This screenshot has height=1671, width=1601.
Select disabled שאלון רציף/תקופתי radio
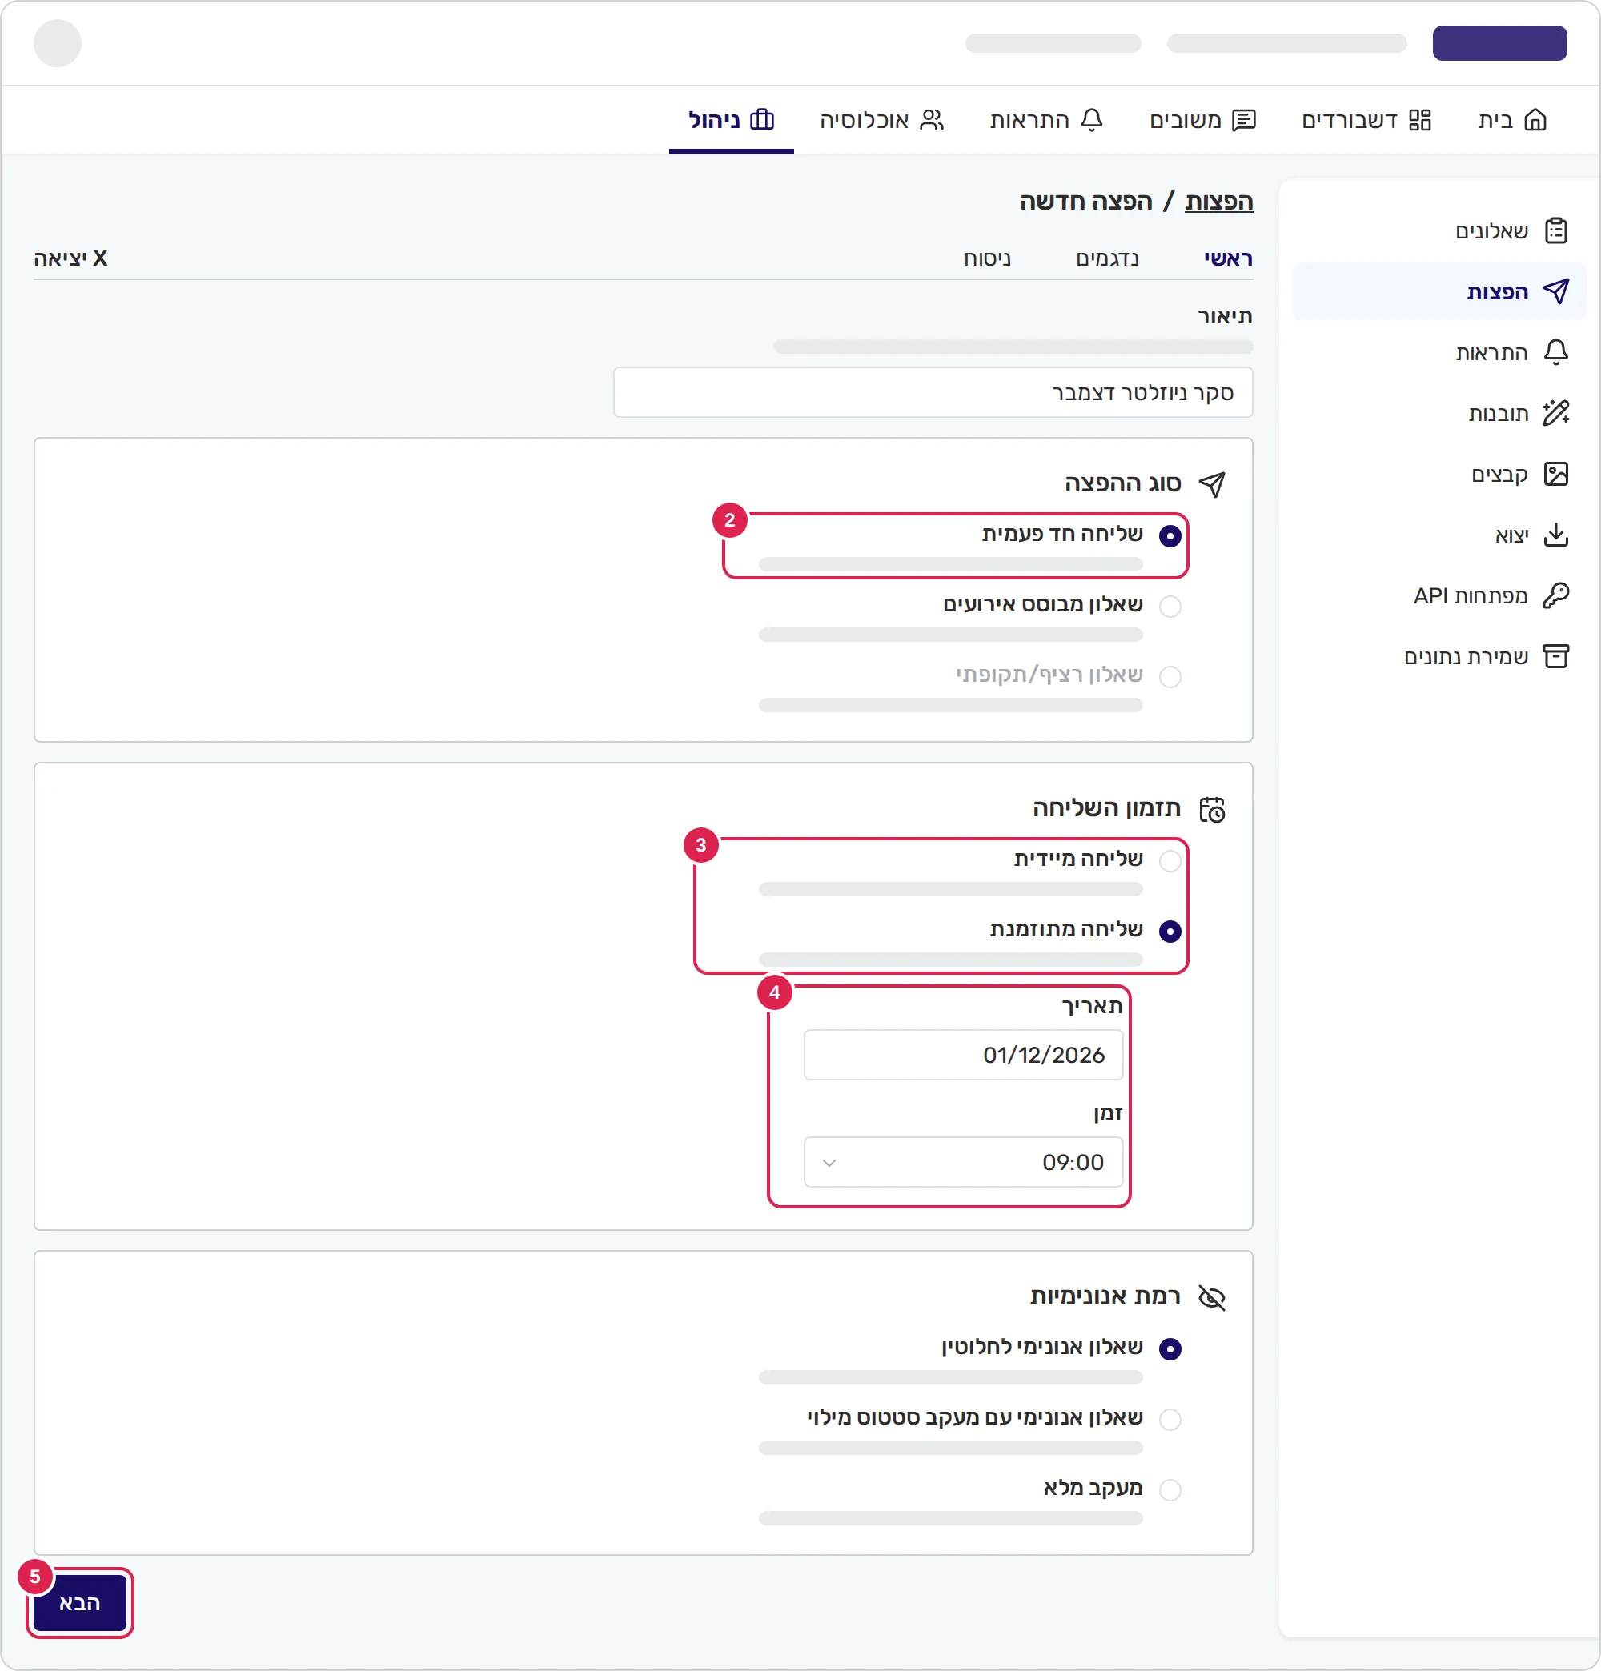[1170, 676]
